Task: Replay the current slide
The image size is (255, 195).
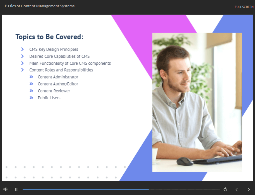Action: [x=225, y=189]
